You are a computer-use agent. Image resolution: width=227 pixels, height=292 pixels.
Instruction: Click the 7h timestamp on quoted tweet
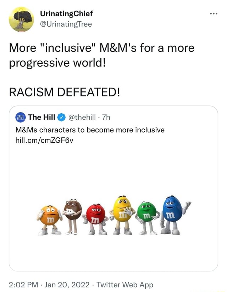pos(106,117)
